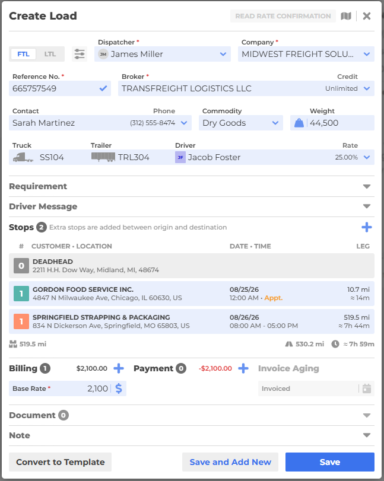The image size is (384, 481).
Task: Click the Base Rate dollar sign icon
Action: point(119,388)
